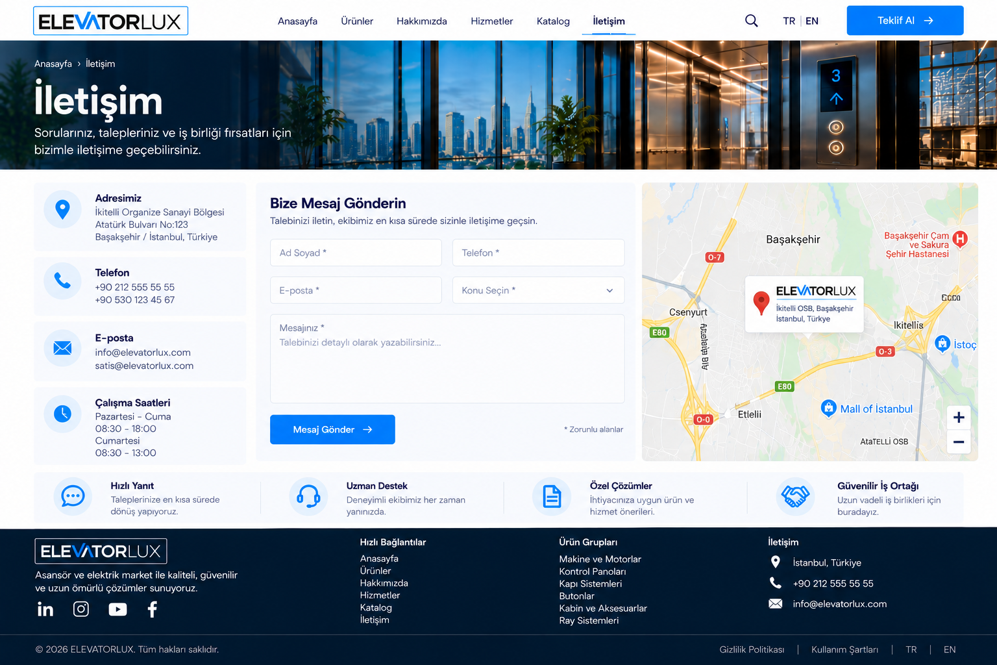Image resolution: width=997 pixels, height=665 pixels.
Task: Open the search magnifier icon in header
Action: tap(751, 21)
